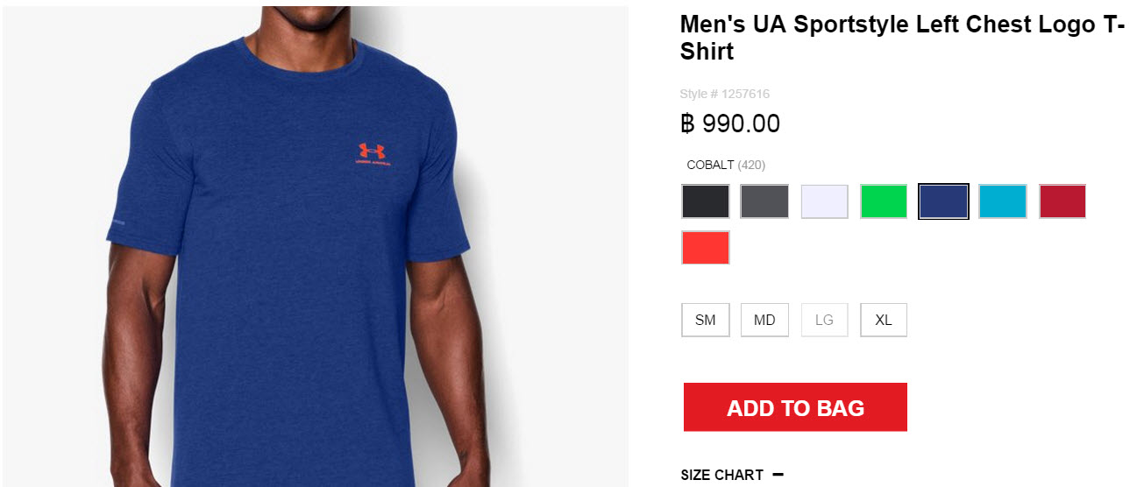
Task: Choose the turquoise blue color swatch
Action: 1003,201
